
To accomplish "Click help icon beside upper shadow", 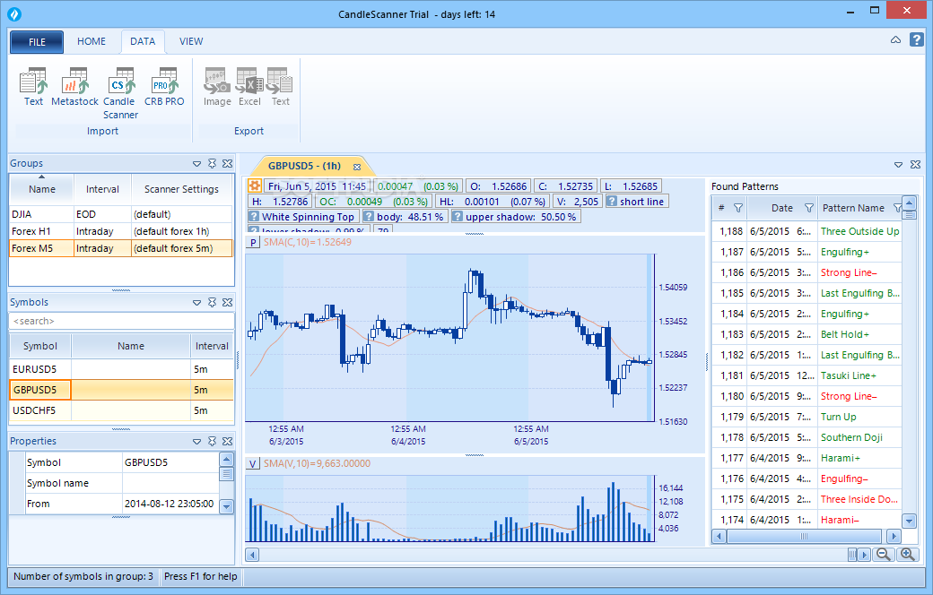I will coord(457,216).
